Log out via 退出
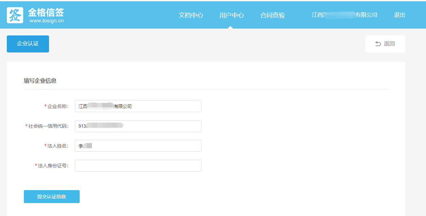This screenshot has width=426, height=216. pyautogui.click(x=399, y=15)
